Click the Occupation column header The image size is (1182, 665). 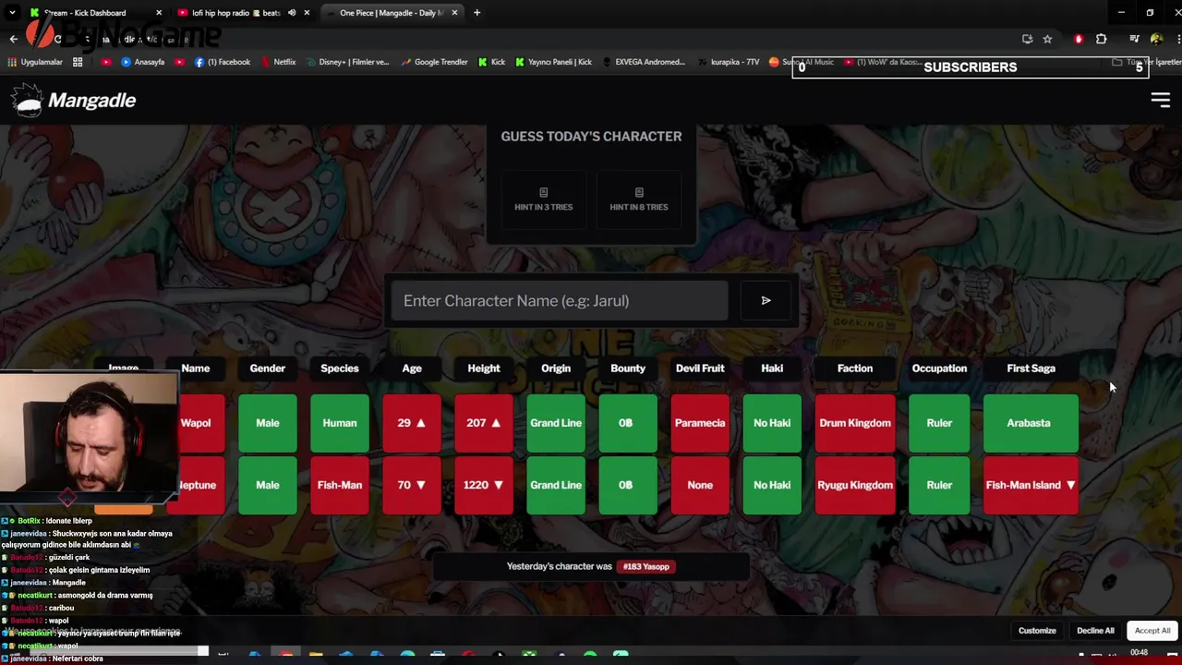(939, 369)
